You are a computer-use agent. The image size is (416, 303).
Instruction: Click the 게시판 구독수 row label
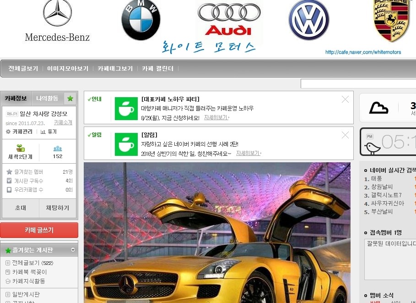tap(29, 181)
